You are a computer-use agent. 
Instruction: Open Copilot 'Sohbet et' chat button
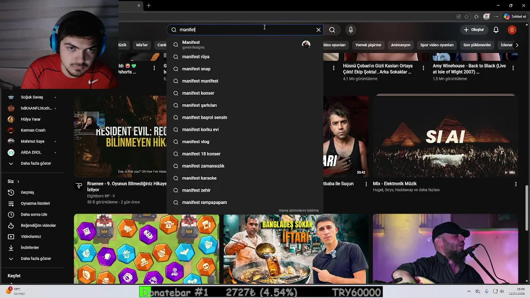pos(515,17)
